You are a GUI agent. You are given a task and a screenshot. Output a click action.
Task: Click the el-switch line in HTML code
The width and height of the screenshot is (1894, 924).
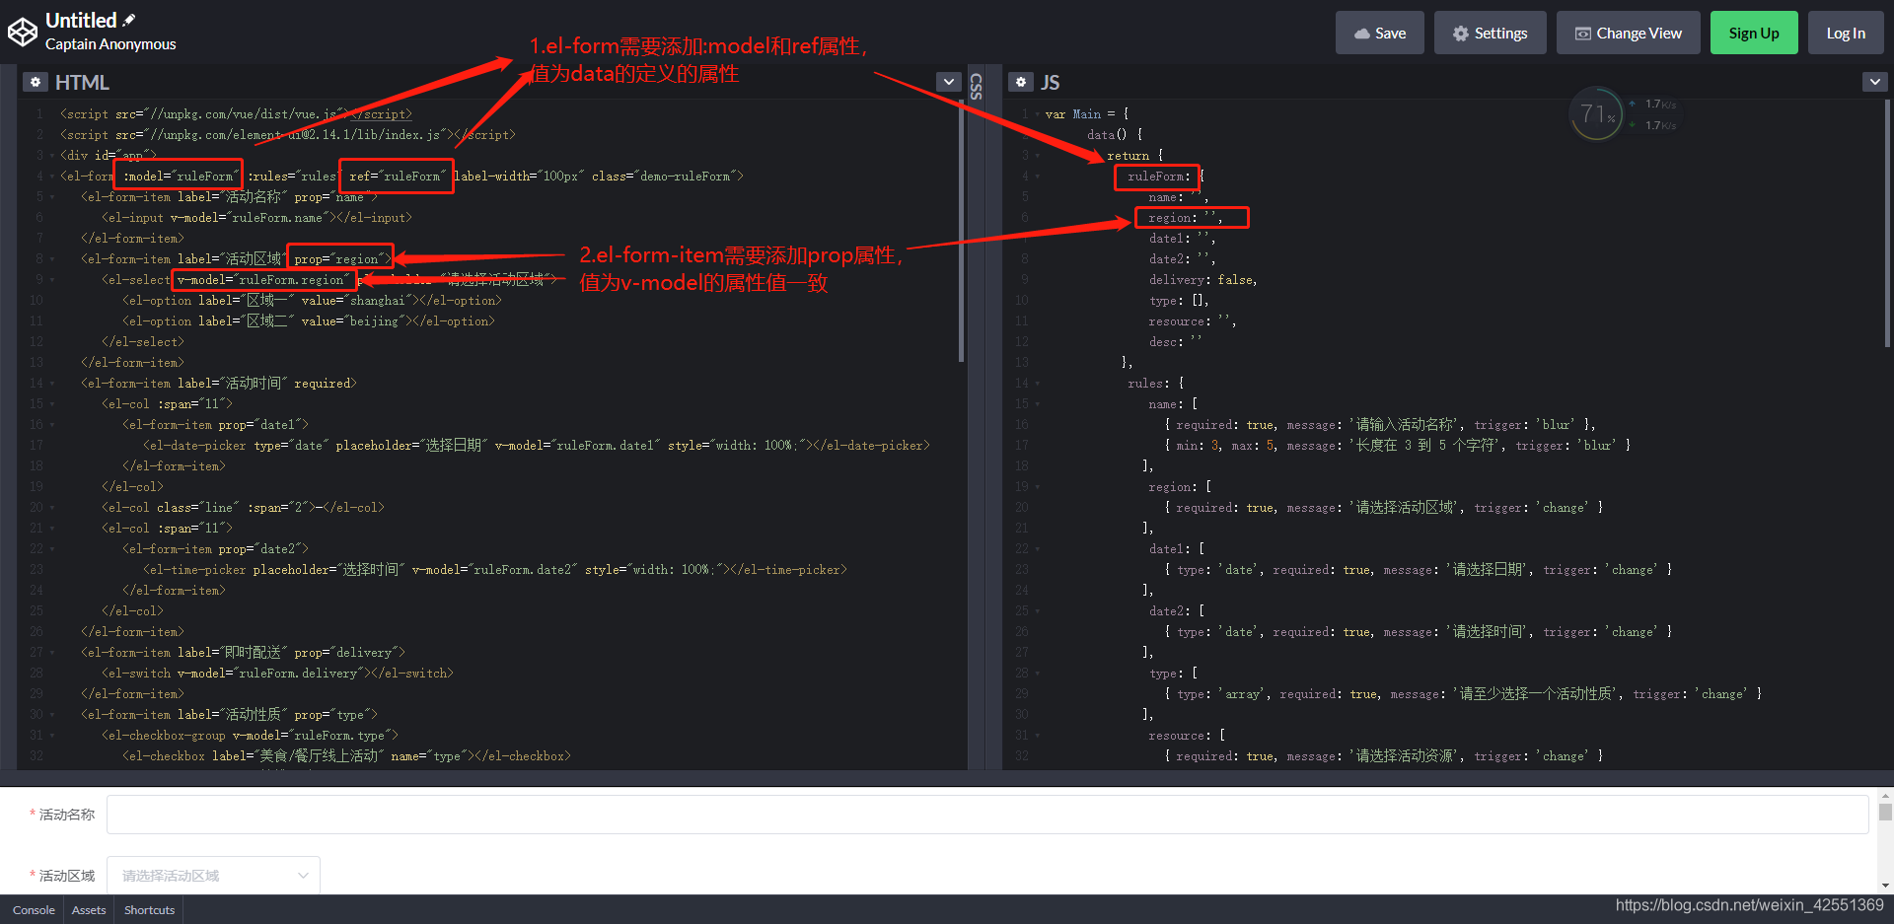click(277, 674)
